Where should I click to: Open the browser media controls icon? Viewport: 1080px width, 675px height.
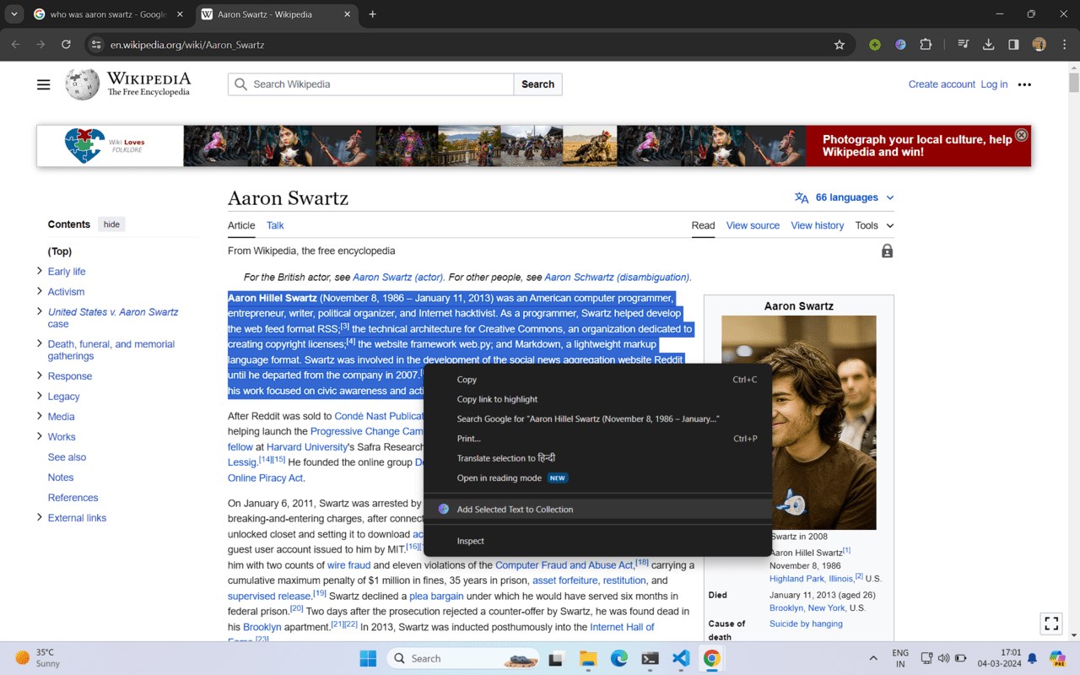coord(963,45)
